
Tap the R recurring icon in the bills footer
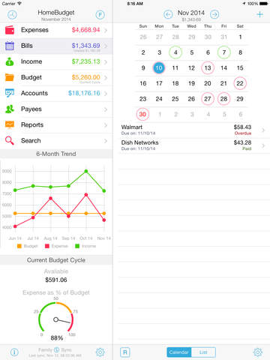125,352
